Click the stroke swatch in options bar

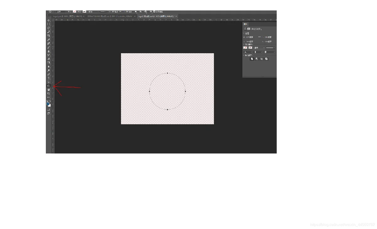85,12
